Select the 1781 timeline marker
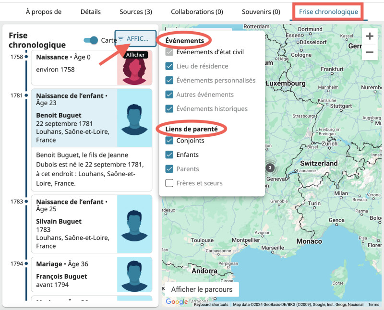Image resolution: width=384 pixels, height=310 pixels. pyautogui.click(x=26, y=95)
